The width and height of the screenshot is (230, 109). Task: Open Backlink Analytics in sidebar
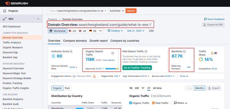pos(13,99)
